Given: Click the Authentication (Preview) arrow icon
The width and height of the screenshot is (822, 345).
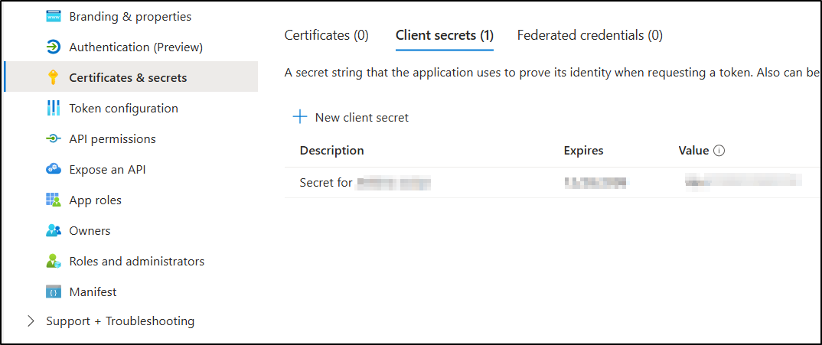Looking at the screenshot, I should click(x=54, y=47).
